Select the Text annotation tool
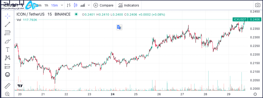Viewport: 263px width, 98px height. pos(7,50)
